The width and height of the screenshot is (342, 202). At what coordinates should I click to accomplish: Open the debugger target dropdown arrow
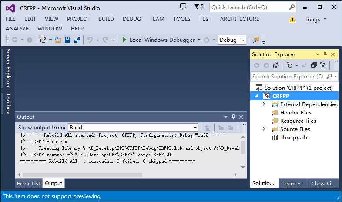(x=199, y=40)
